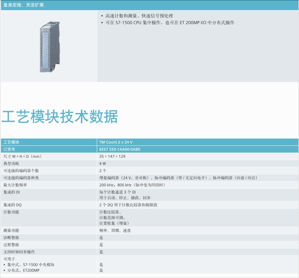Image resolution: width=299 pixels, height=278 pixels.
Task: Click the bullet '高速计数和测量，快速信号预处理'
Action: tap(139, 16)
